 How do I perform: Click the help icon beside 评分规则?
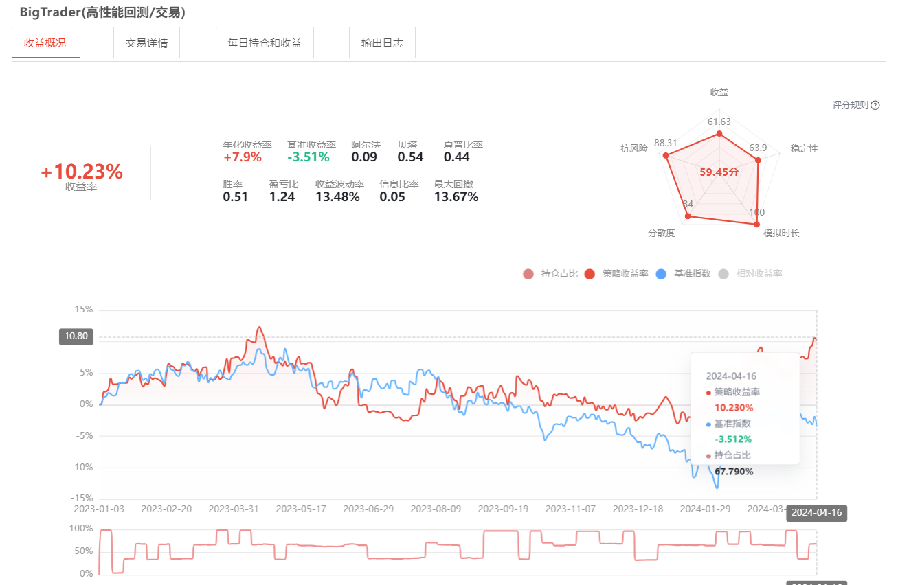(x=875, y=106)
